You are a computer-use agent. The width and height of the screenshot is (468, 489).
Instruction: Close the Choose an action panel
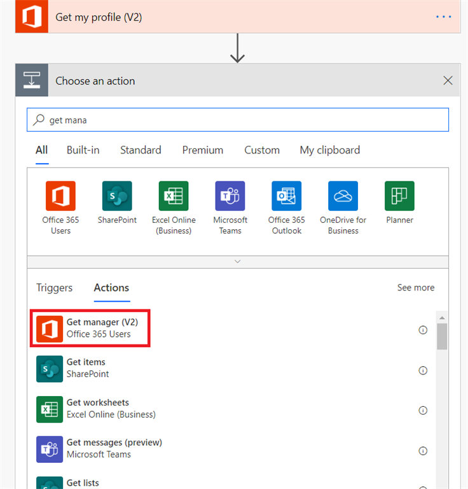tap(448, 80)
